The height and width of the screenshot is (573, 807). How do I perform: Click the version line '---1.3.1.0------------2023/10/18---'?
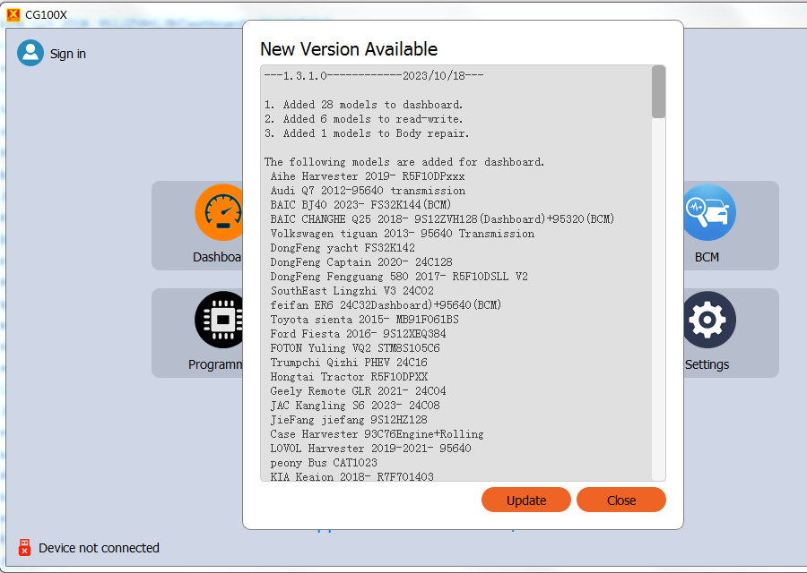coord(374,76)
